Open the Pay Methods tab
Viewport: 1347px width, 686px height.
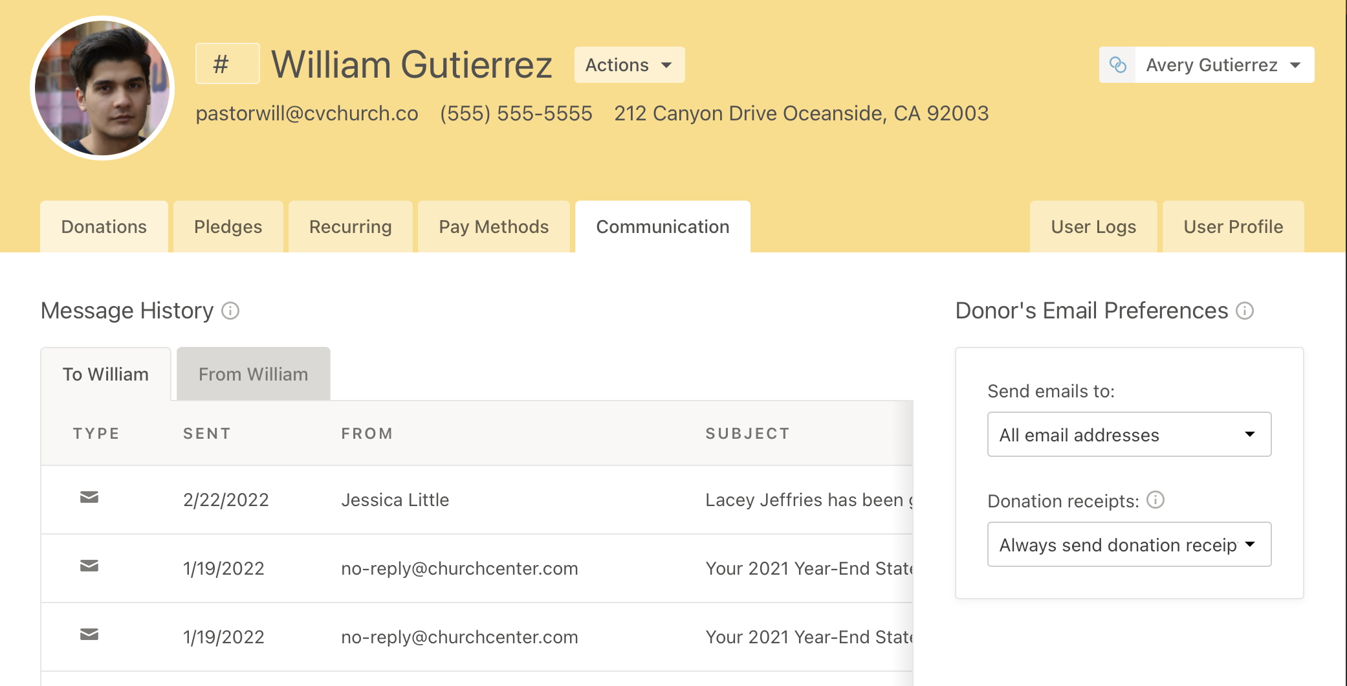tap(494, 227)
